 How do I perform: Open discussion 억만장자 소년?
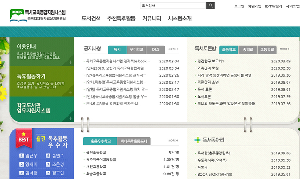coord(208,82)
